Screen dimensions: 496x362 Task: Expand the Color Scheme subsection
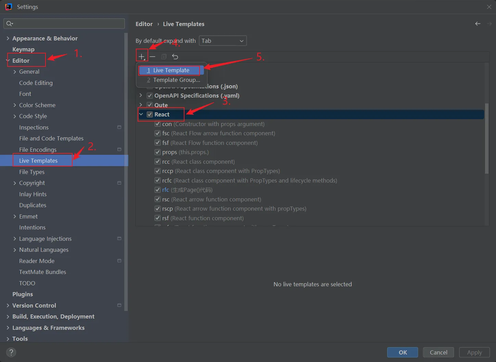click(15, 105)
